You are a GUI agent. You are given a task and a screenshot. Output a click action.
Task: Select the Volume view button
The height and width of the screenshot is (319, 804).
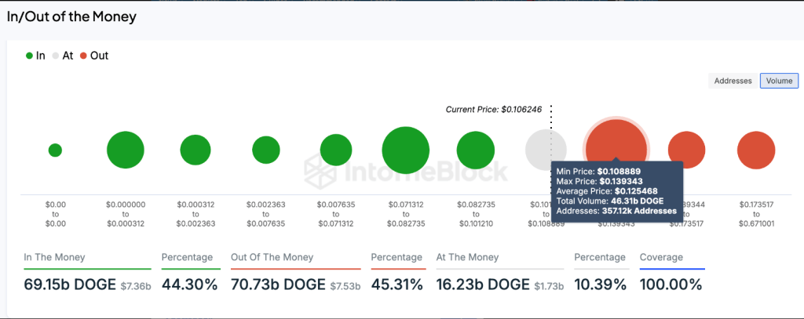click(x=780, y=81)
